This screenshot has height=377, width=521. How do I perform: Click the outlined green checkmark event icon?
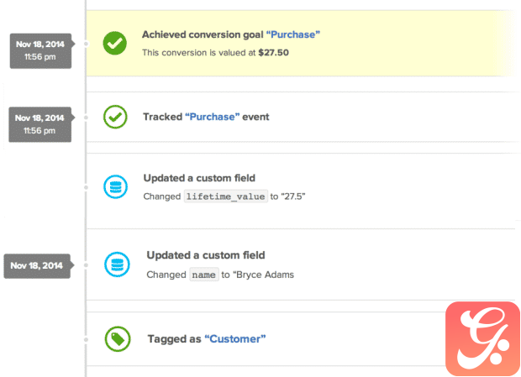click(115, 117)
